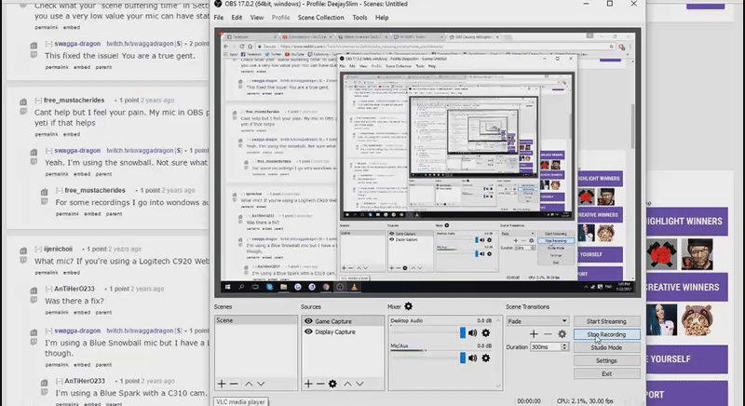Open ijeriichoii user profile link
The image size is (745, 406).
pyautogui.click(x=58, y=249)
